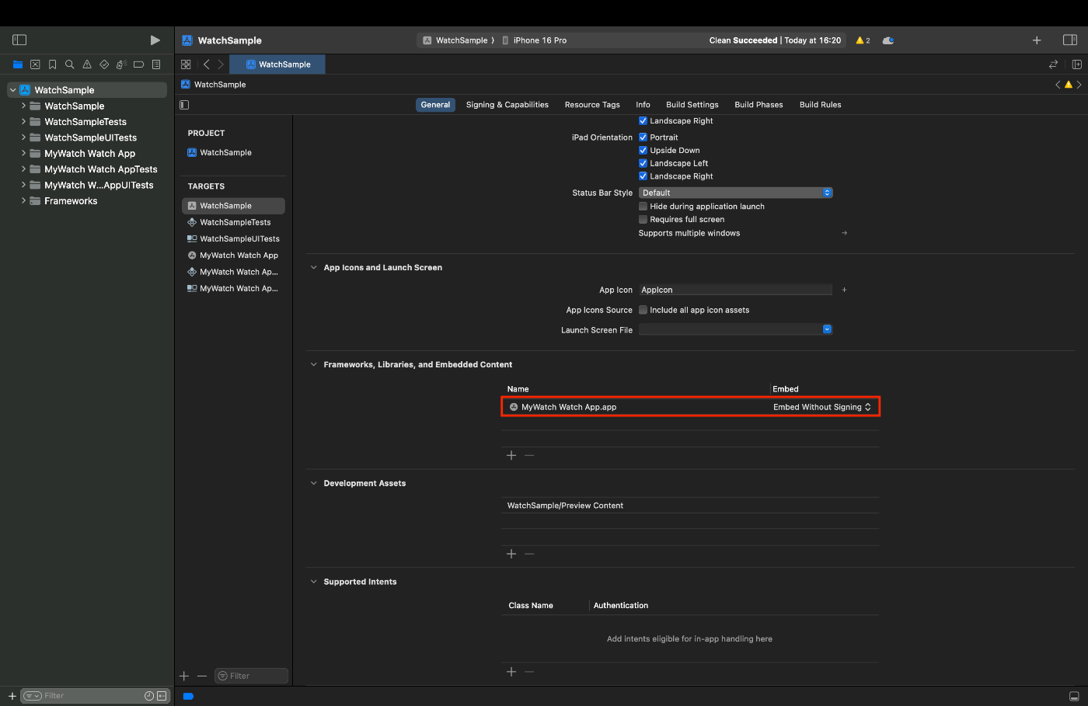The width and height of the screenshot is (1088, 706).
Task: Open the Embed Without Signing popup
Action: (x=822, y=407)
